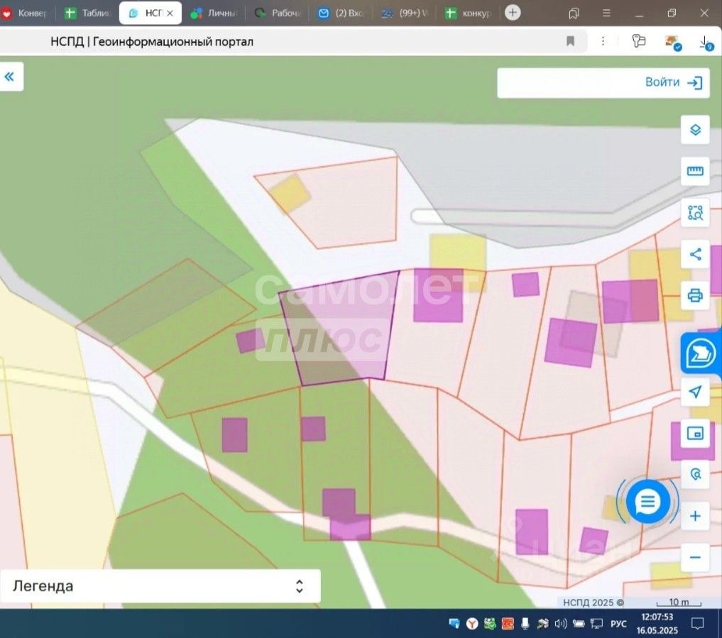Open the browser extension icon with checkmark
The width and height of the screenshot is (722, 638).
pos(673,43)
